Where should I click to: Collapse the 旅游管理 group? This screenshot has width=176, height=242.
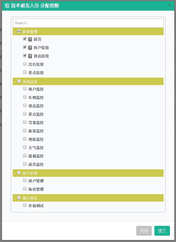point(14,31)
